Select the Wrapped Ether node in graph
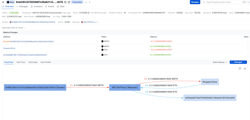The image size is (250, 120). tap(210, 82)
